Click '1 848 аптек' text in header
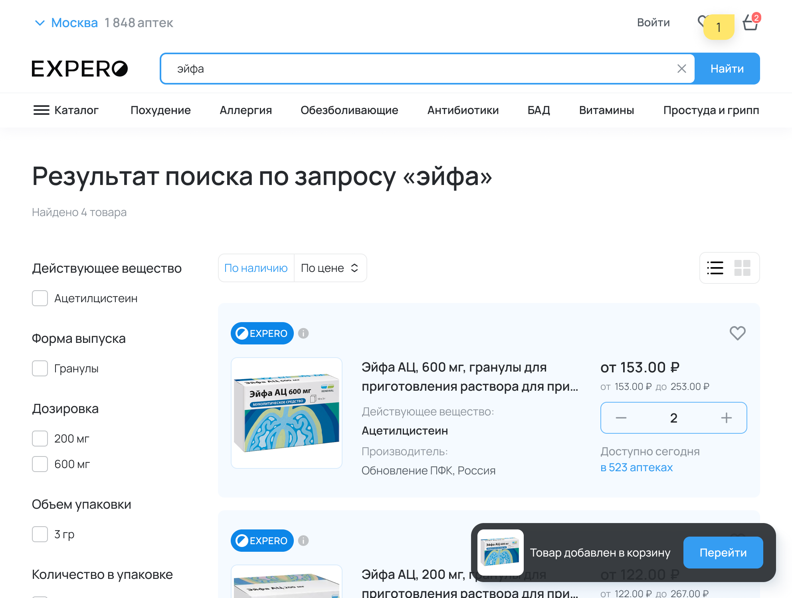 click(x=139, y=23)
